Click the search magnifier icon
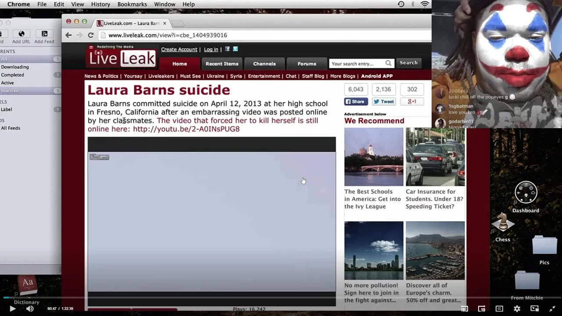Viewport: 562px width, 316px height. pyautogui.click(x=388, y=63)
